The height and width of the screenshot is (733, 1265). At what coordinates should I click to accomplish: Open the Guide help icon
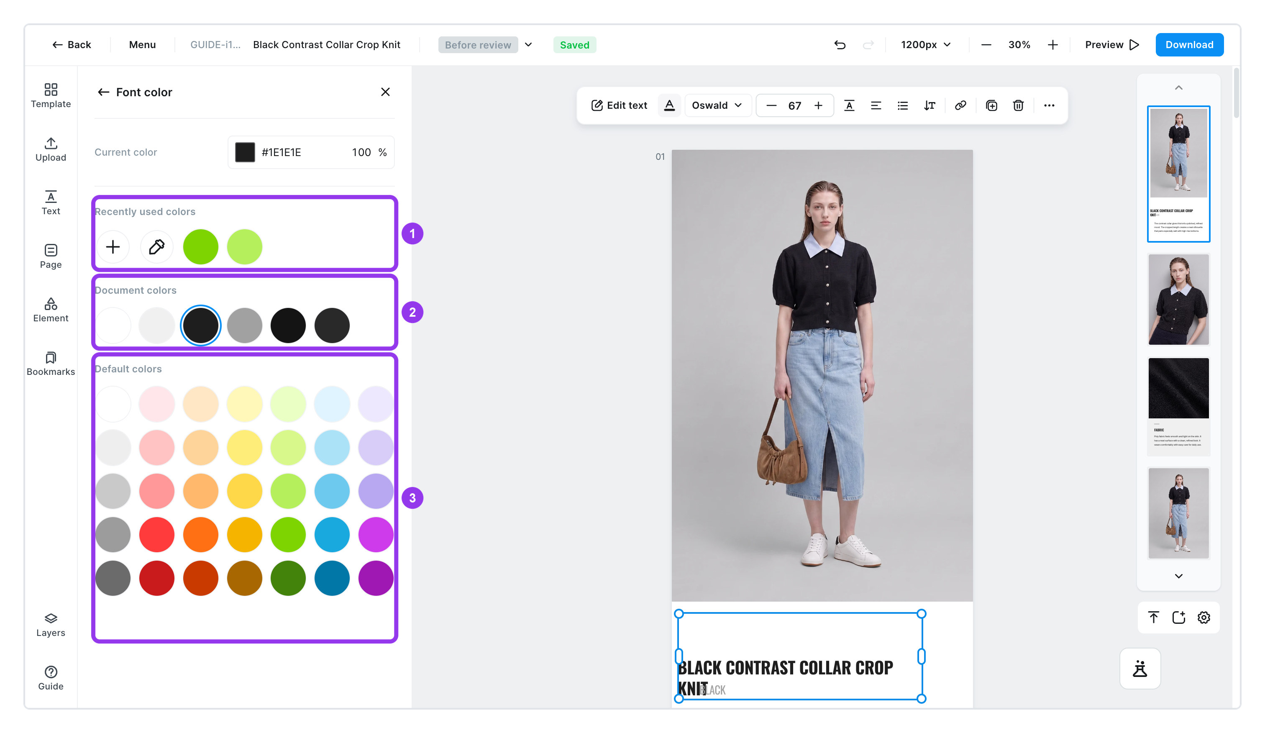click(x=51, y=678)
